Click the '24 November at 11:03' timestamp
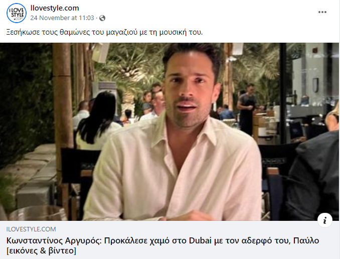The image size is (340, 259). [x=62, y=18]
